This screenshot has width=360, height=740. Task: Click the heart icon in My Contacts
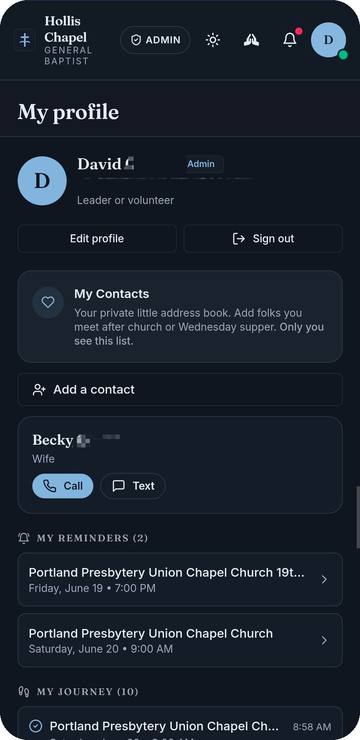tap(48, 302)
